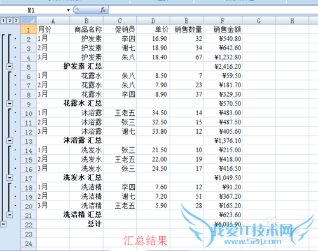Select column D header

(153, 21)
